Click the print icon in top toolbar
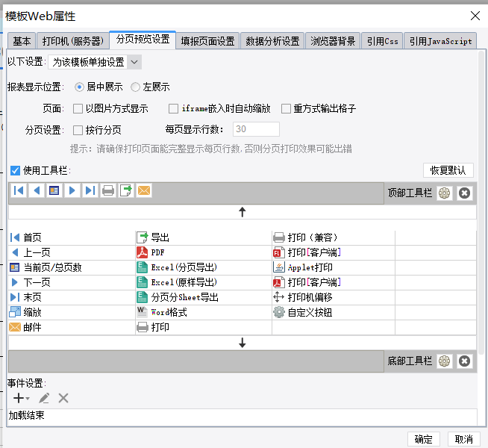The image size is (488, 448). [x=108, y=190]
